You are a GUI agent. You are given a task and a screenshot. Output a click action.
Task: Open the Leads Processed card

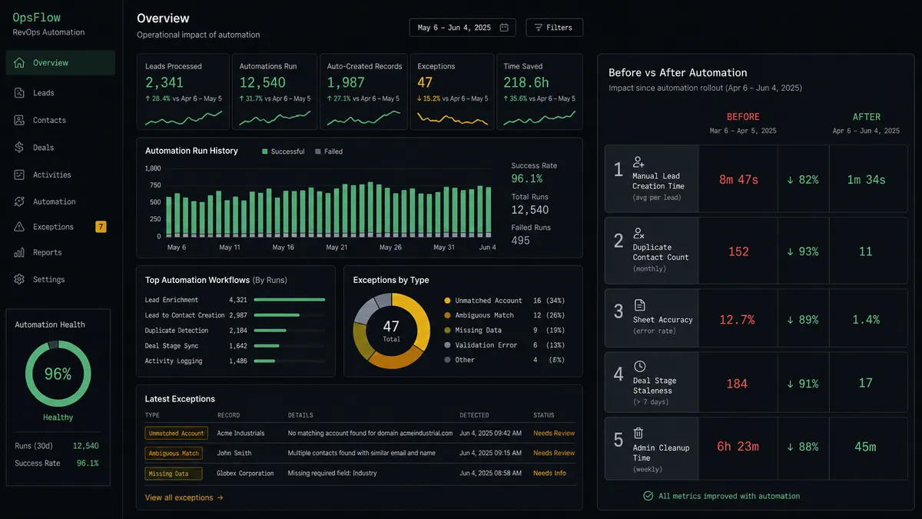point(183,91)
